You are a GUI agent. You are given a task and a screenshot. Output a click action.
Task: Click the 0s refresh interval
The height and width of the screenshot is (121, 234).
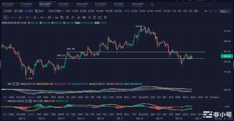206,11
